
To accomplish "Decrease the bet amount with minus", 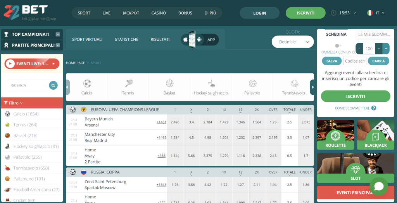I will (359, 49).
